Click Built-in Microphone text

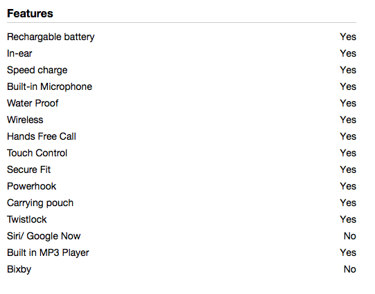49,87
